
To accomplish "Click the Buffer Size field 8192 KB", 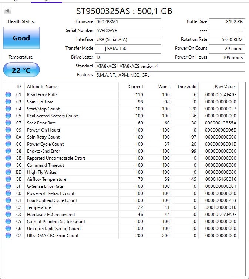I will click(x=227, y=22).
